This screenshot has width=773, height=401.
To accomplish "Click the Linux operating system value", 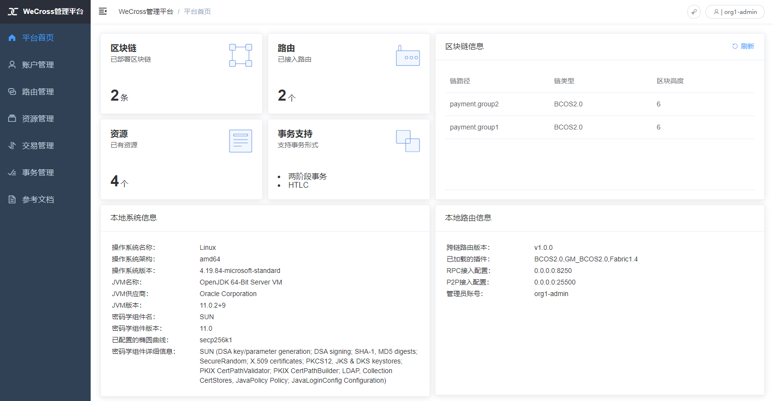I will coord(208,247).
